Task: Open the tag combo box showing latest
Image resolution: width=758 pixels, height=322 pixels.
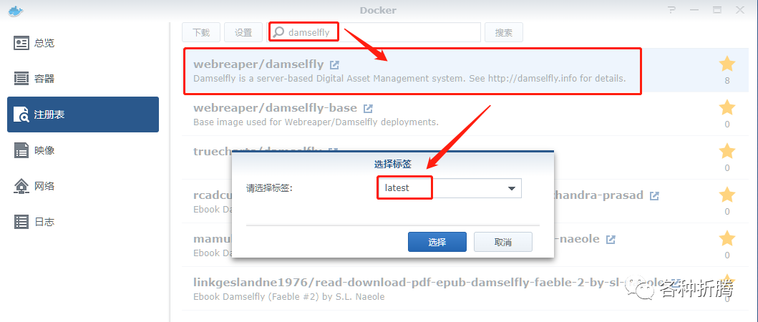Action: 450,188
